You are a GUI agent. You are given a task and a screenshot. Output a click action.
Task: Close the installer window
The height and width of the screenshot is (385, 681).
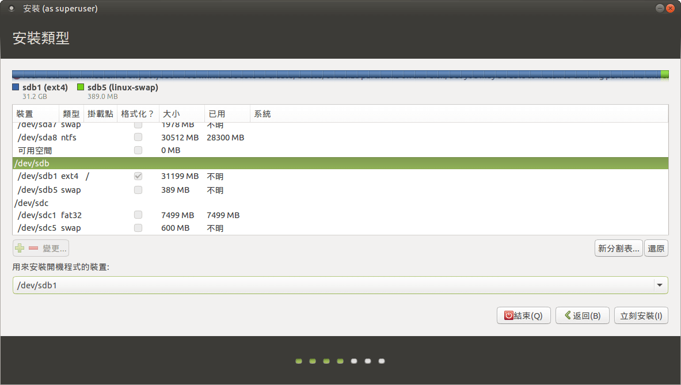click(x=670, y=9)
